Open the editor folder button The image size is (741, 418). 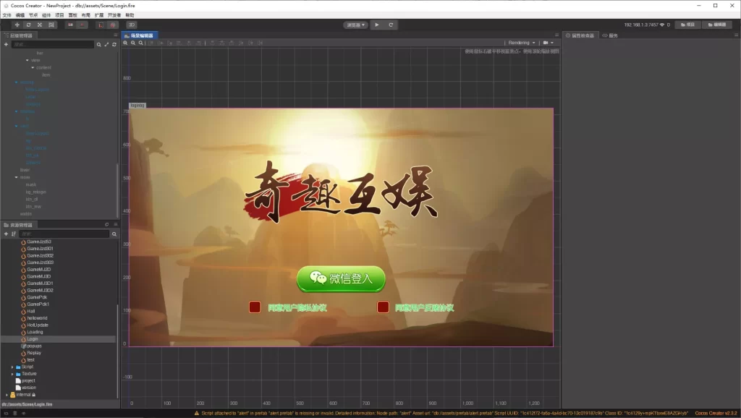pyautogui.click(x=717, y=25)
